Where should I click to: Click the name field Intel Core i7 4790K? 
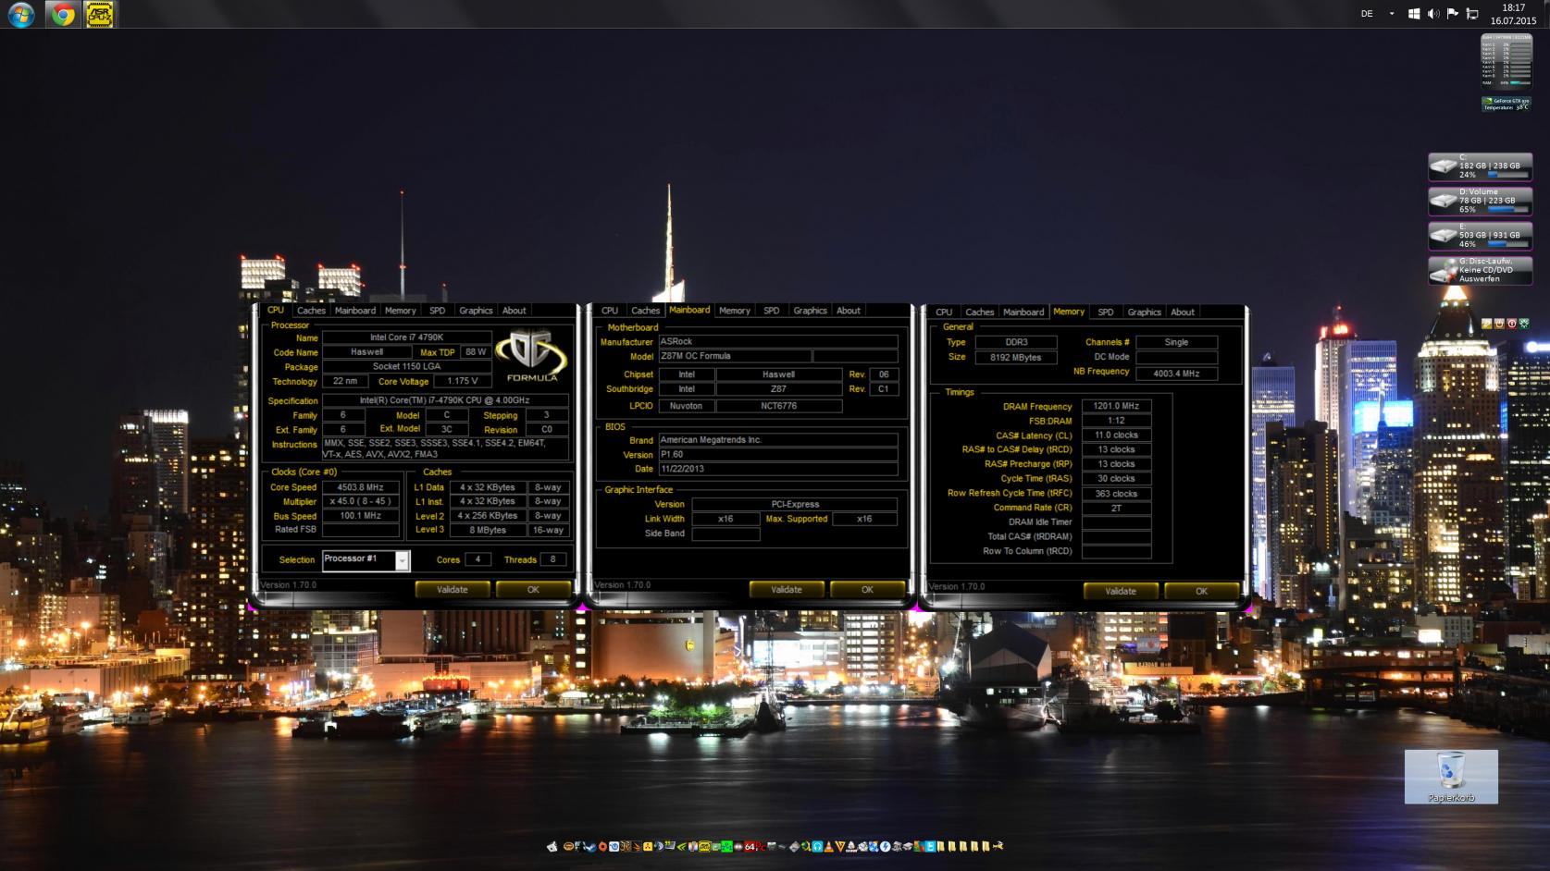(407, 337)
